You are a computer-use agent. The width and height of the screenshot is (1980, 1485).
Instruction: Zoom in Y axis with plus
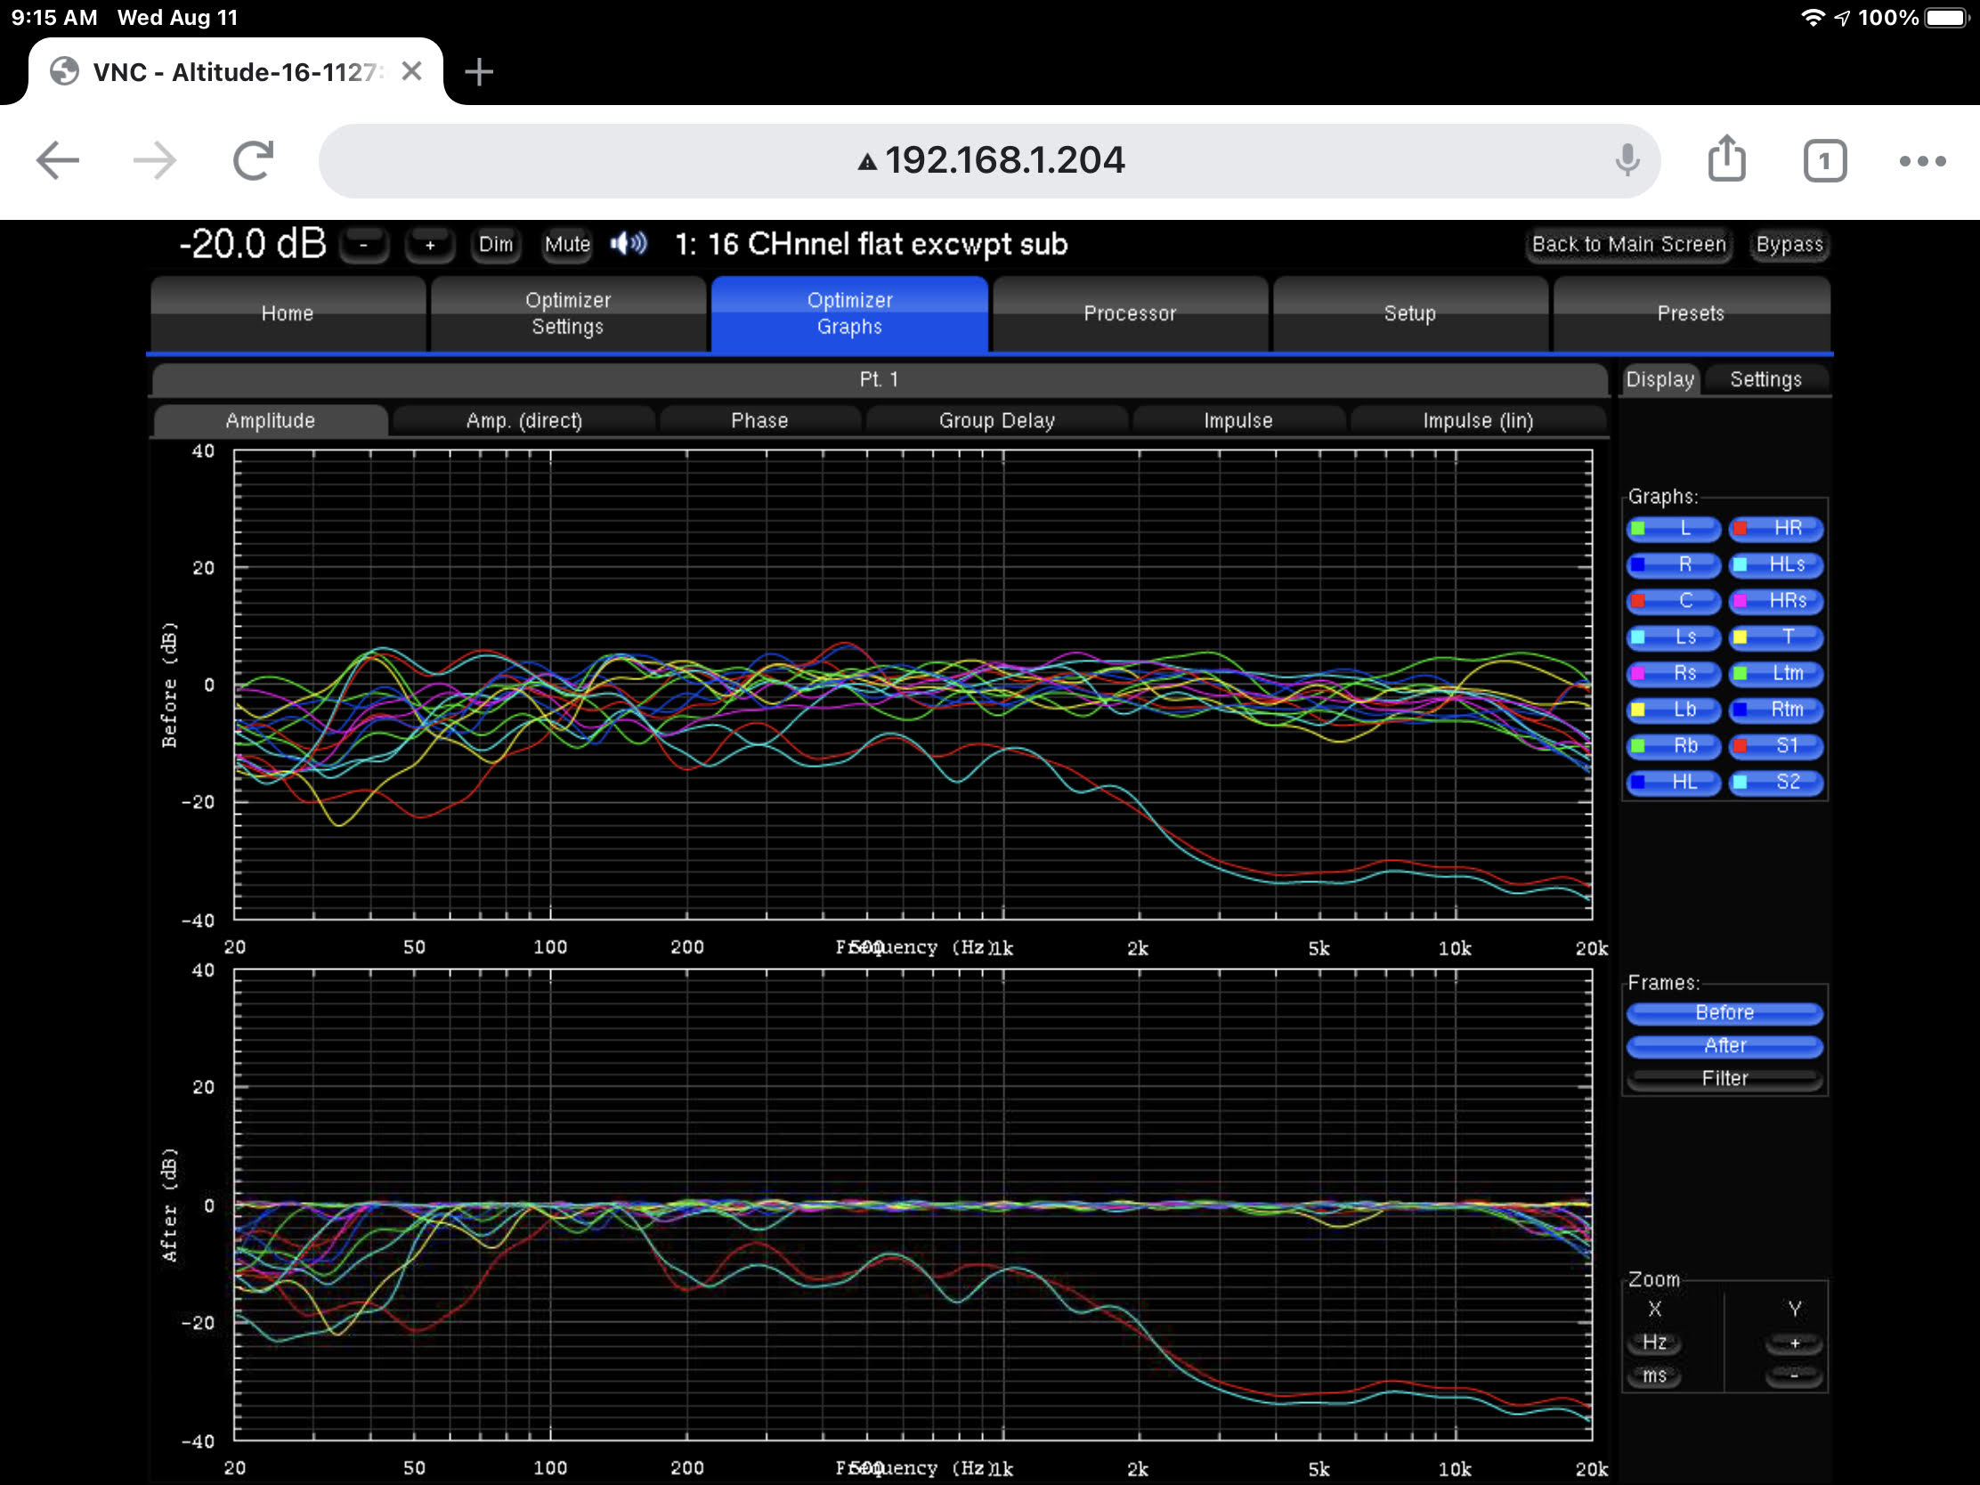1794,1343
